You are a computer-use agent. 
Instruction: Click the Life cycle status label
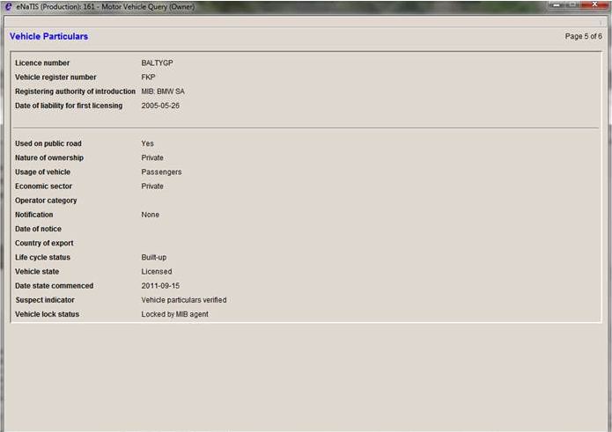42,257
